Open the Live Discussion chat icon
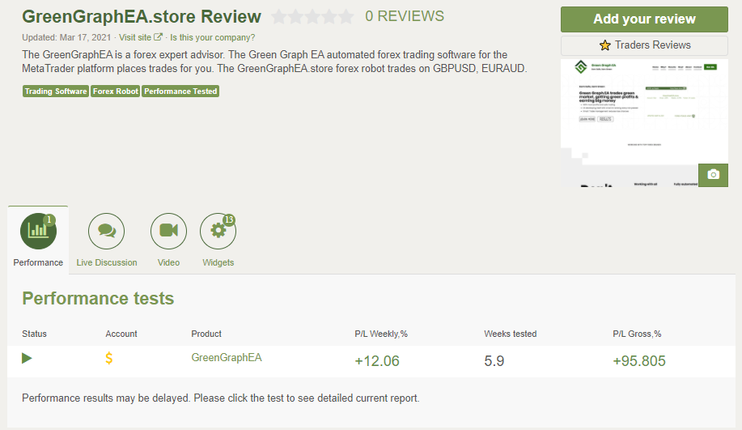 click(x=107, y=231)
